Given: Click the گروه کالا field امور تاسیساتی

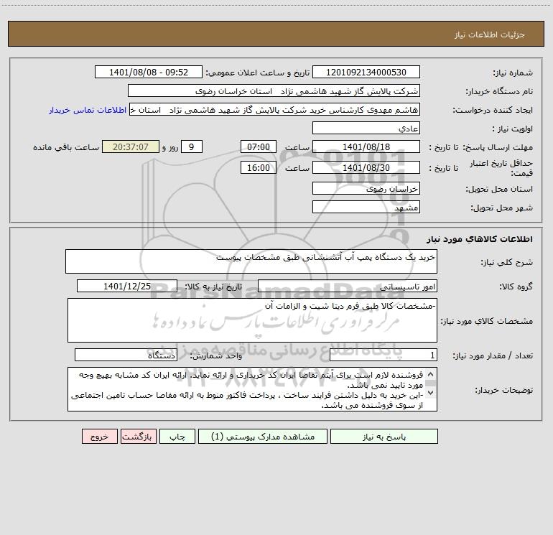Looking at the screenshot, I should pos(348,286).
